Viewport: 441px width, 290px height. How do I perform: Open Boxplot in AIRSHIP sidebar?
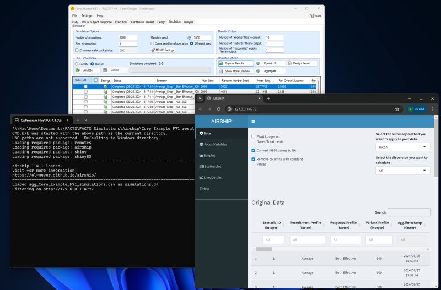(x=207, y=155)
